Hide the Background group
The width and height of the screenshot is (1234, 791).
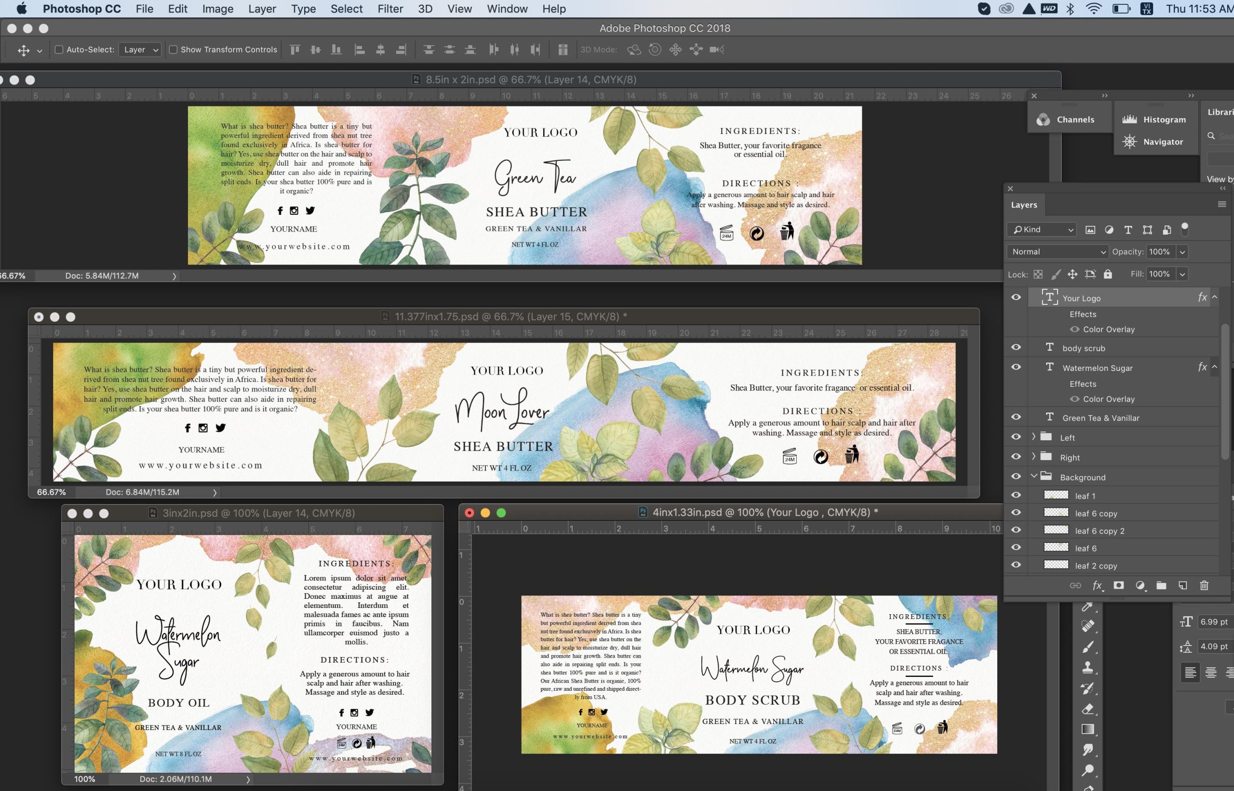[x=1016, y=476]
